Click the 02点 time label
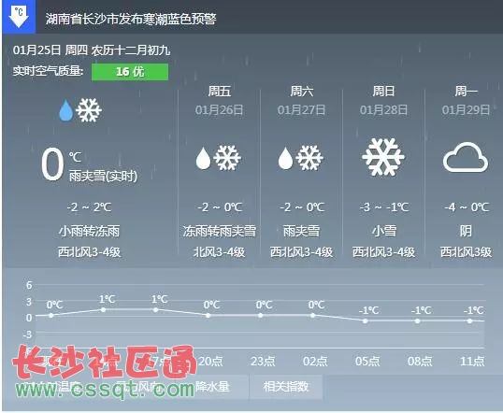 (x=315, y=362)
